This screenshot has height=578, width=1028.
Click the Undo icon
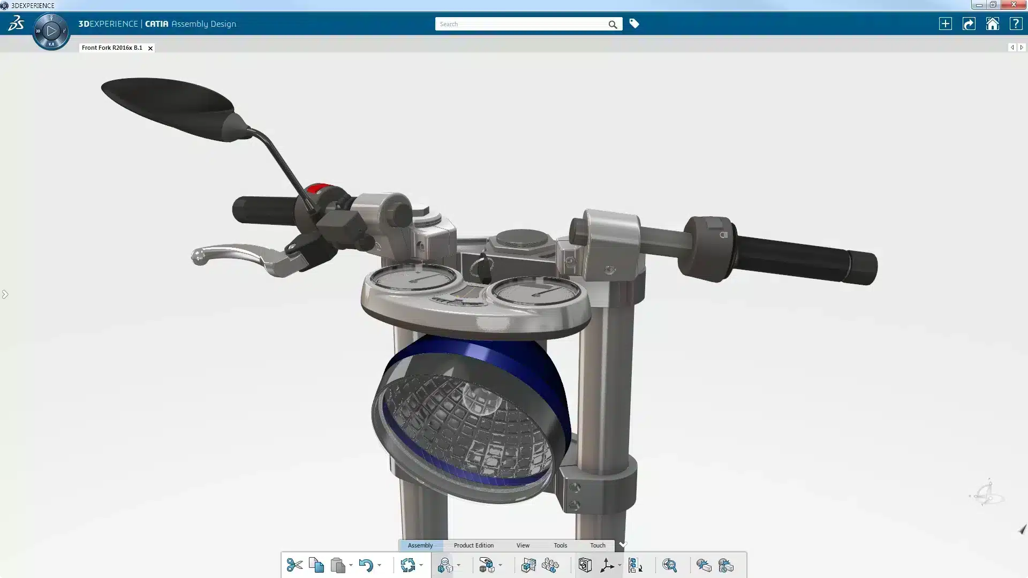(x=367, y=565)
